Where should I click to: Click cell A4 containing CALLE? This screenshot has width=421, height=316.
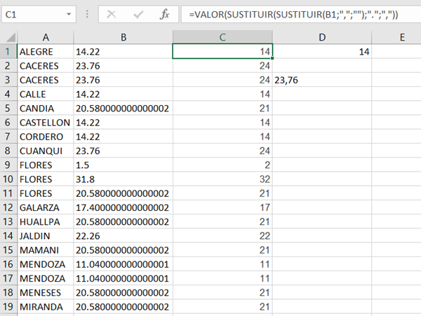point(46,94)
